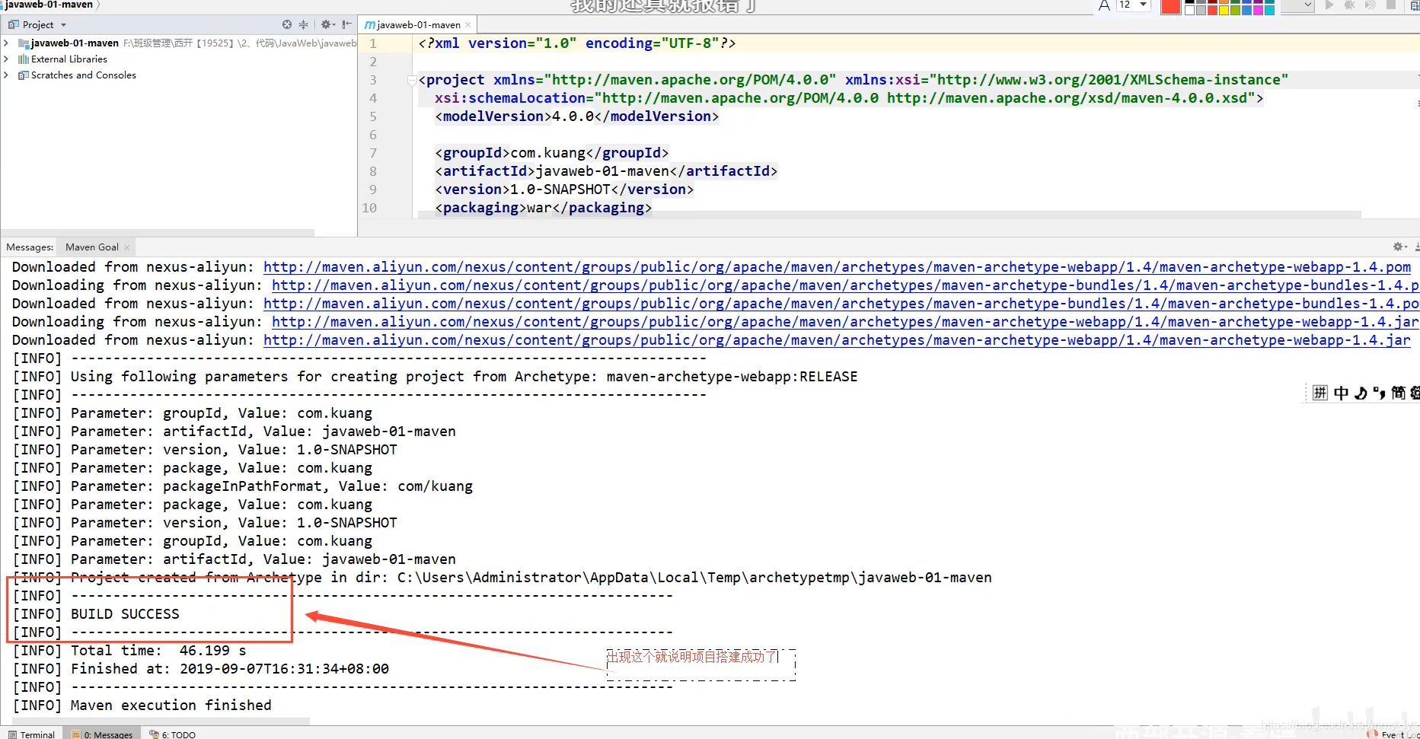Click the input method 简 simplified icon
The height and width of the screenshot is (739, 1420).
[x=1398, y=393]
